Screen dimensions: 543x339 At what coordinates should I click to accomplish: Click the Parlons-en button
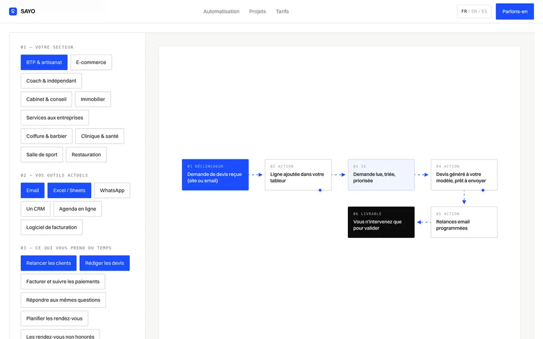(x=514, y=12)
